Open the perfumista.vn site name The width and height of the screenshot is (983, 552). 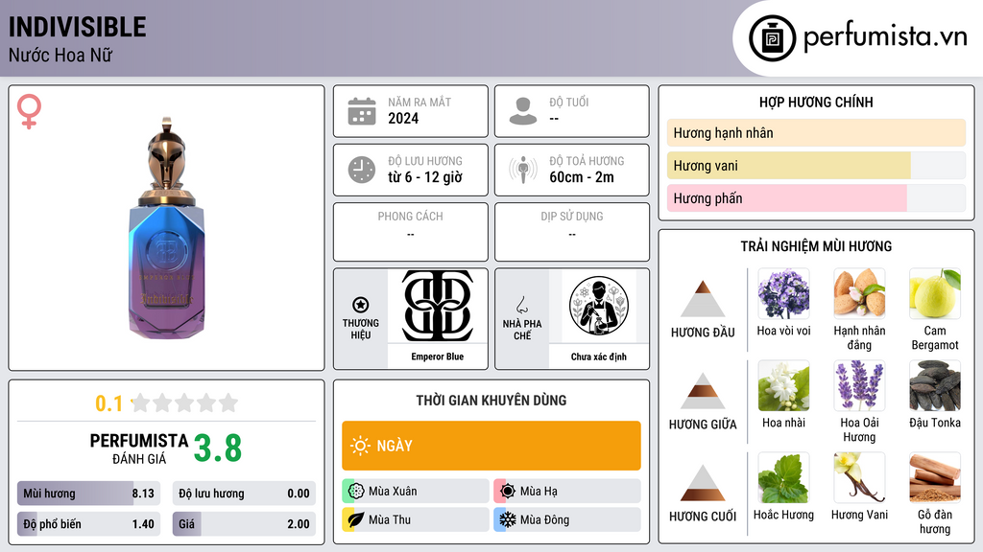885,37
